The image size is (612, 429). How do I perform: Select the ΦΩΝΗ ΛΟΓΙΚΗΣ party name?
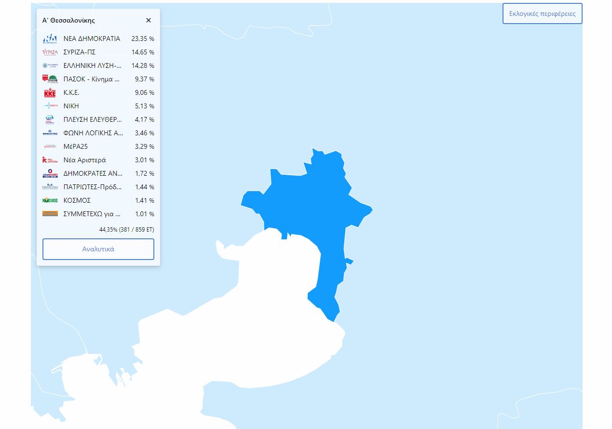(x=93, y=133)
